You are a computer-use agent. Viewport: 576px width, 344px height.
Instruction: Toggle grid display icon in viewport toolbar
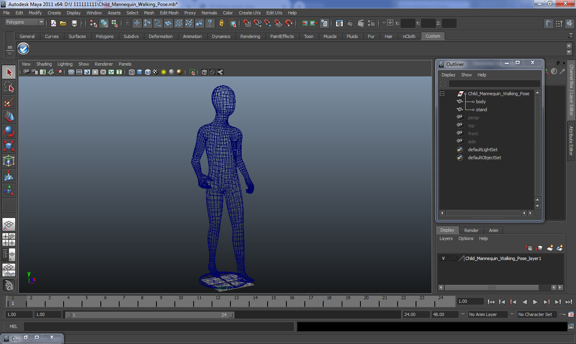coord(71,72)
